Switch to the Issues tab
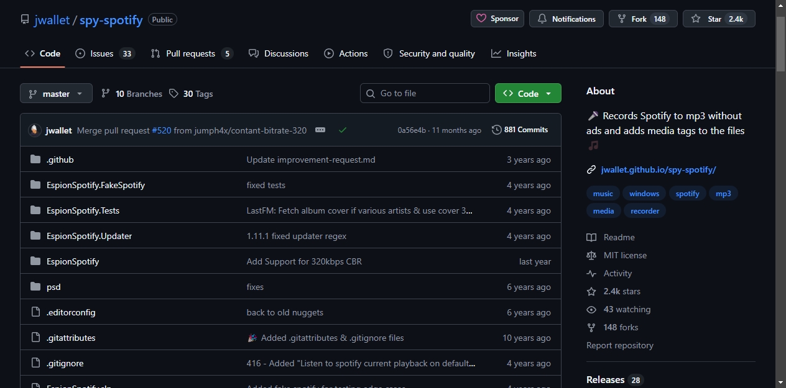The image size is (786, 388). [x=104, y=53]
